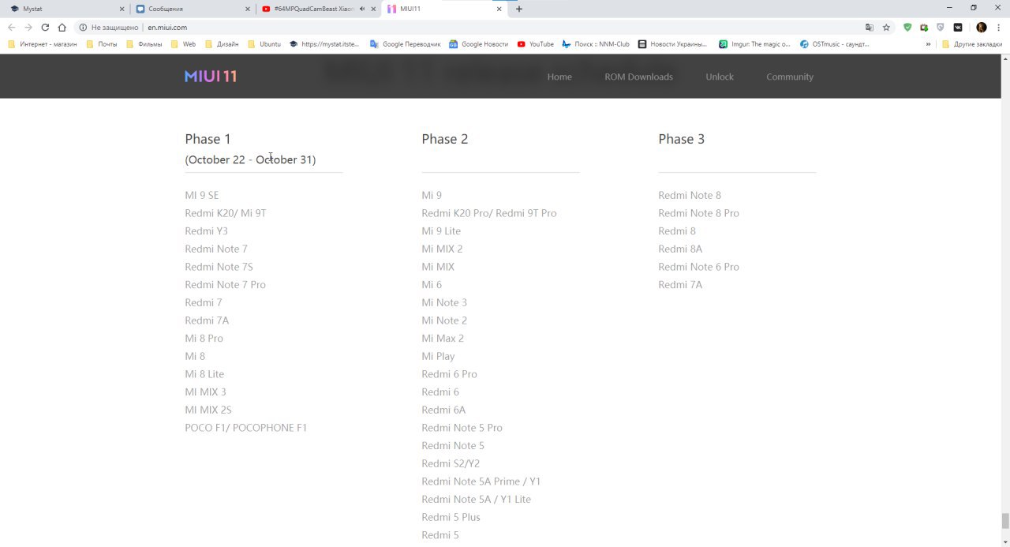The height and width of the screenshot is (547, 1010).
Task: Click the Phase 2 heading
Action: [444, 139]
